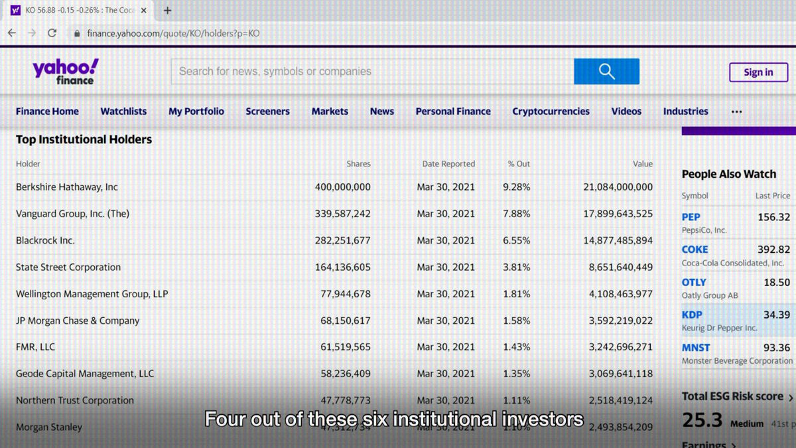
Task: Select the KDP symbol link
Action: click(692, 315)
